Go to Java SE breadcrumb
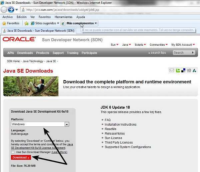 51,61
